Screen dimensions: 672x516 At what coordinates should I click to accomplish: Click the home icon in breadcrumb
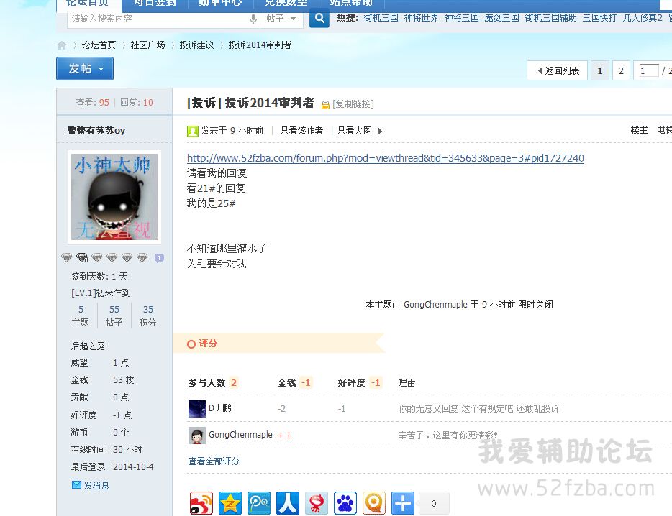pyautogui.click(x=62, y=45)
